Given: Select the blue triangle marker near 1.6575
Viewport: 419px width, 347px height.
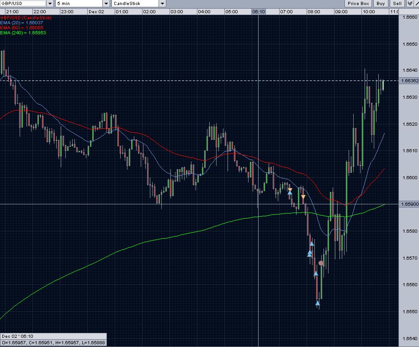Looking at the screenshot, I should 312,244.
